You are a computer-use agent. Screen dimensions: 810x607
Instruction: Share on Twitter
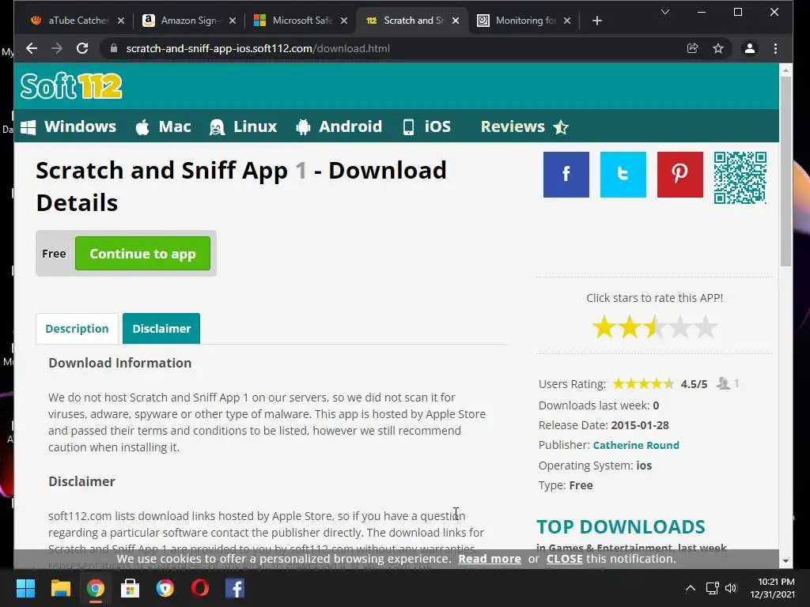623,175
